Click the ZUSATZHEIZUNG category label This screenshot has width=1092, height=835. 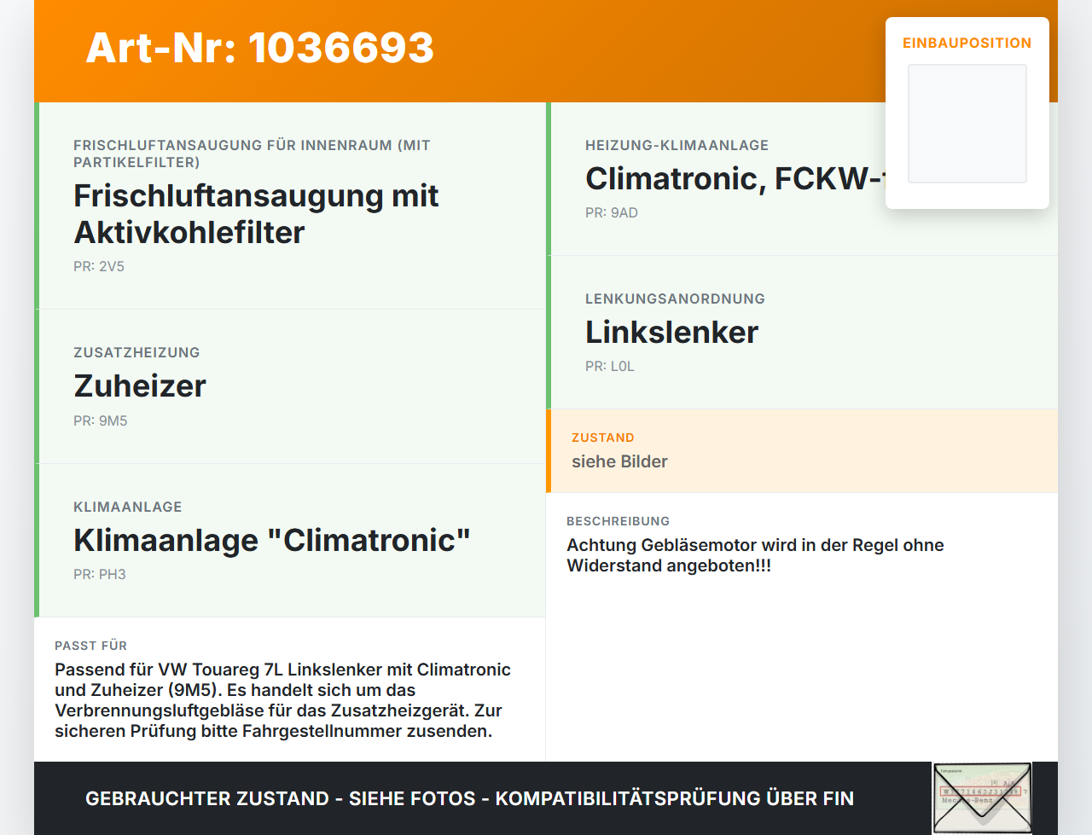tap(136, 352)
